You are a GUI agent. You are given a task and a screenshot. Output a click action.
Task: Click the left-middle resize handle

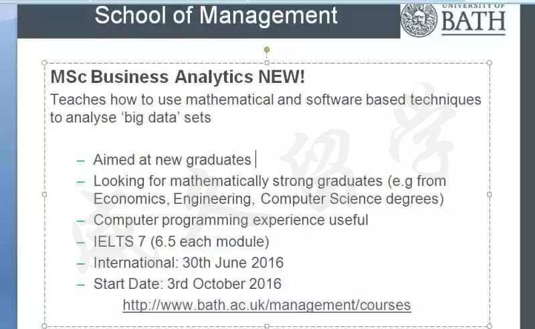coord(44,194)
